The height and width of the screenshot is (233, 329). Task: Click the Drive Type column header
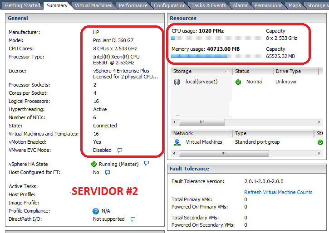pos(295,71)
